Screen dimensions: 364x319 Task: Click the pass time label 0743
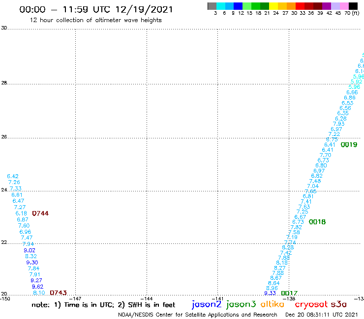click(58, 293)
